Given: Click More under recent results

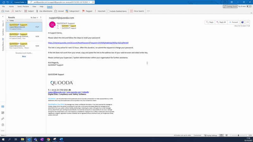Looking at the screenshot, I should point(24,56).
